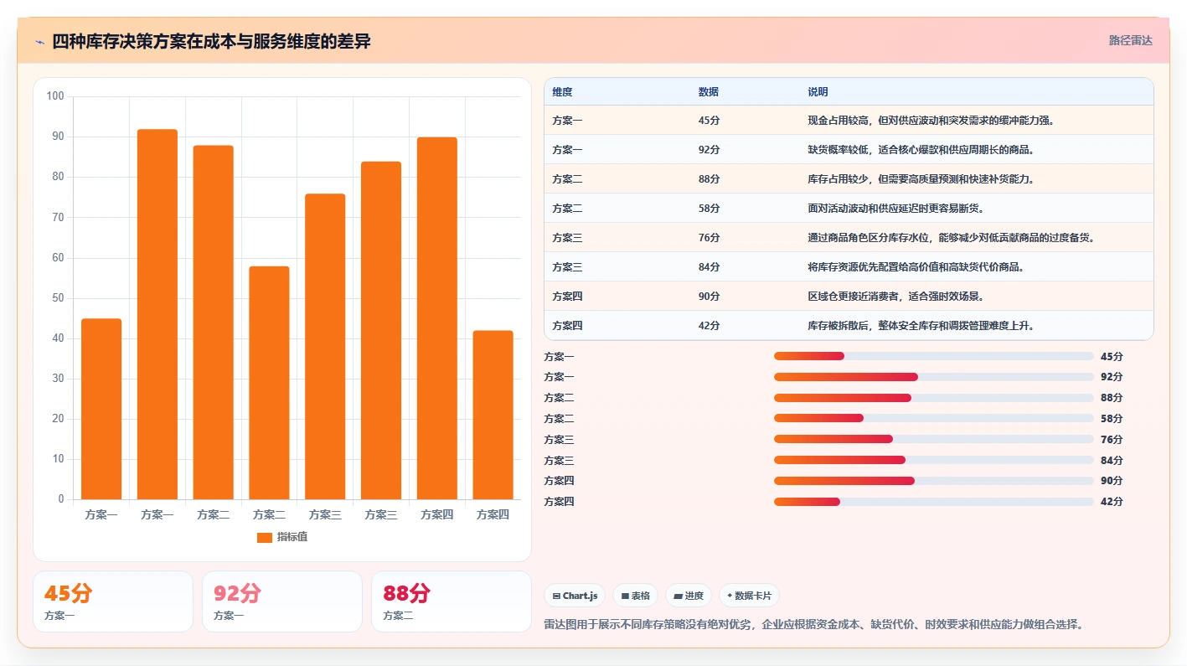1187x666 pixels.
Task: Click the chart bar reaching 84
Action: pyautogui.click(x=381, y=330)
